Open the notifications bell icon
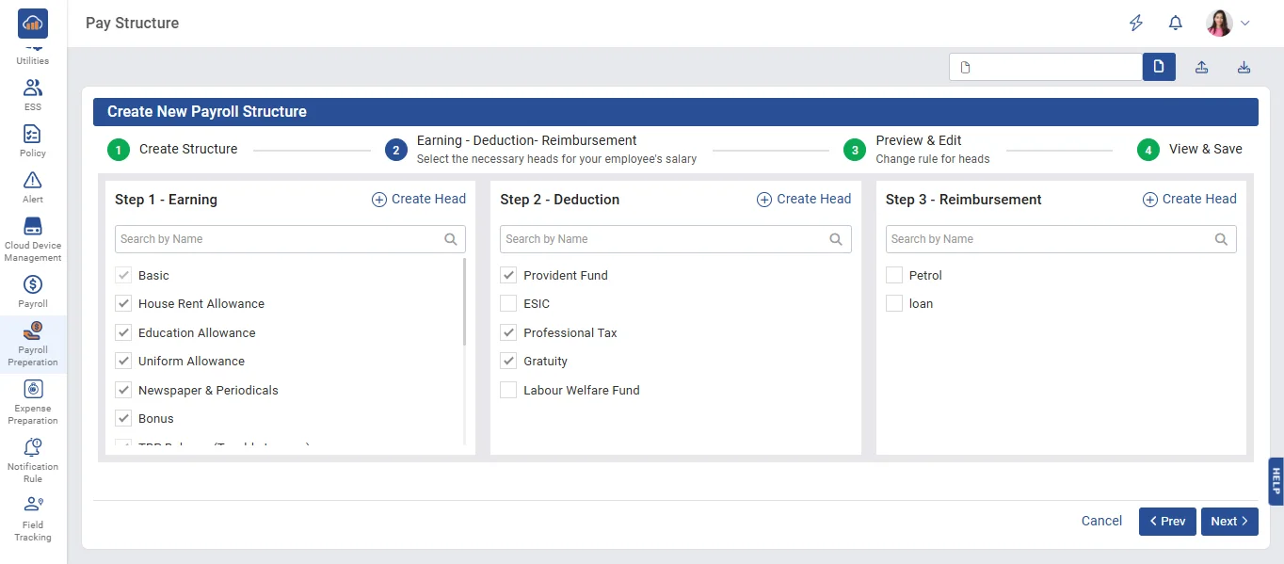This screenshot has height=564, width=1284. pos(1175,24)
